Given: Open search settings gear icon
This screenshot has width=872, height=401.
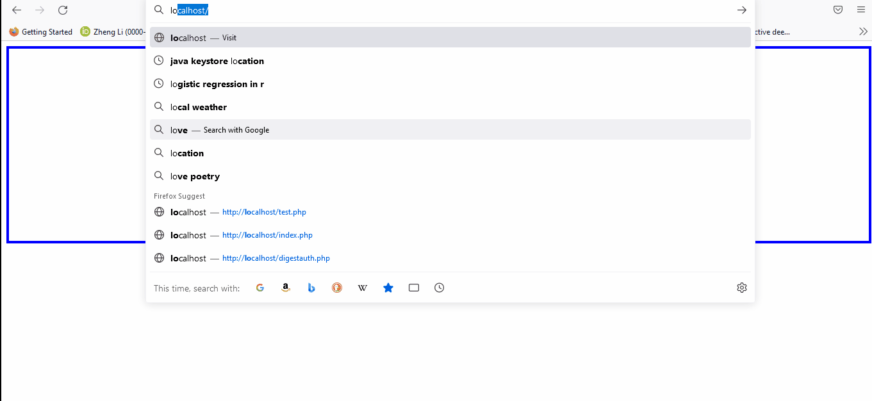Looking at the screenshot, I should click(x=741, y=288).
